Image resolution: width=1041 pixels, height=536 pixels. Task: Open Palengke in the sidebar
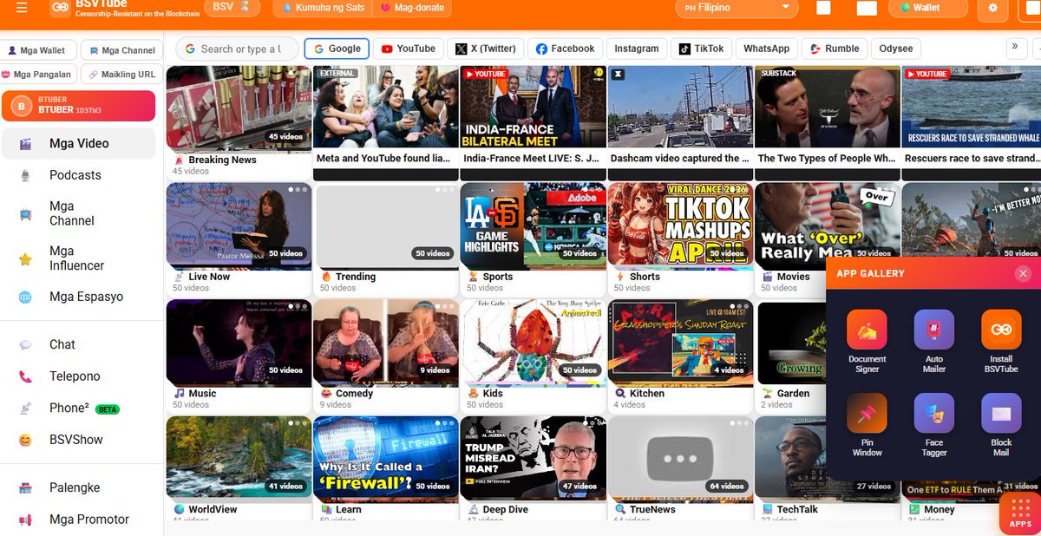point(78,487)
